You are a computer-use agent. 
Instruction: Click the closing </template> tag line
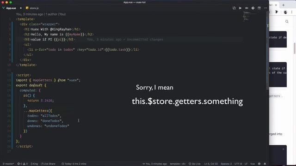click(x=26, y=65)
